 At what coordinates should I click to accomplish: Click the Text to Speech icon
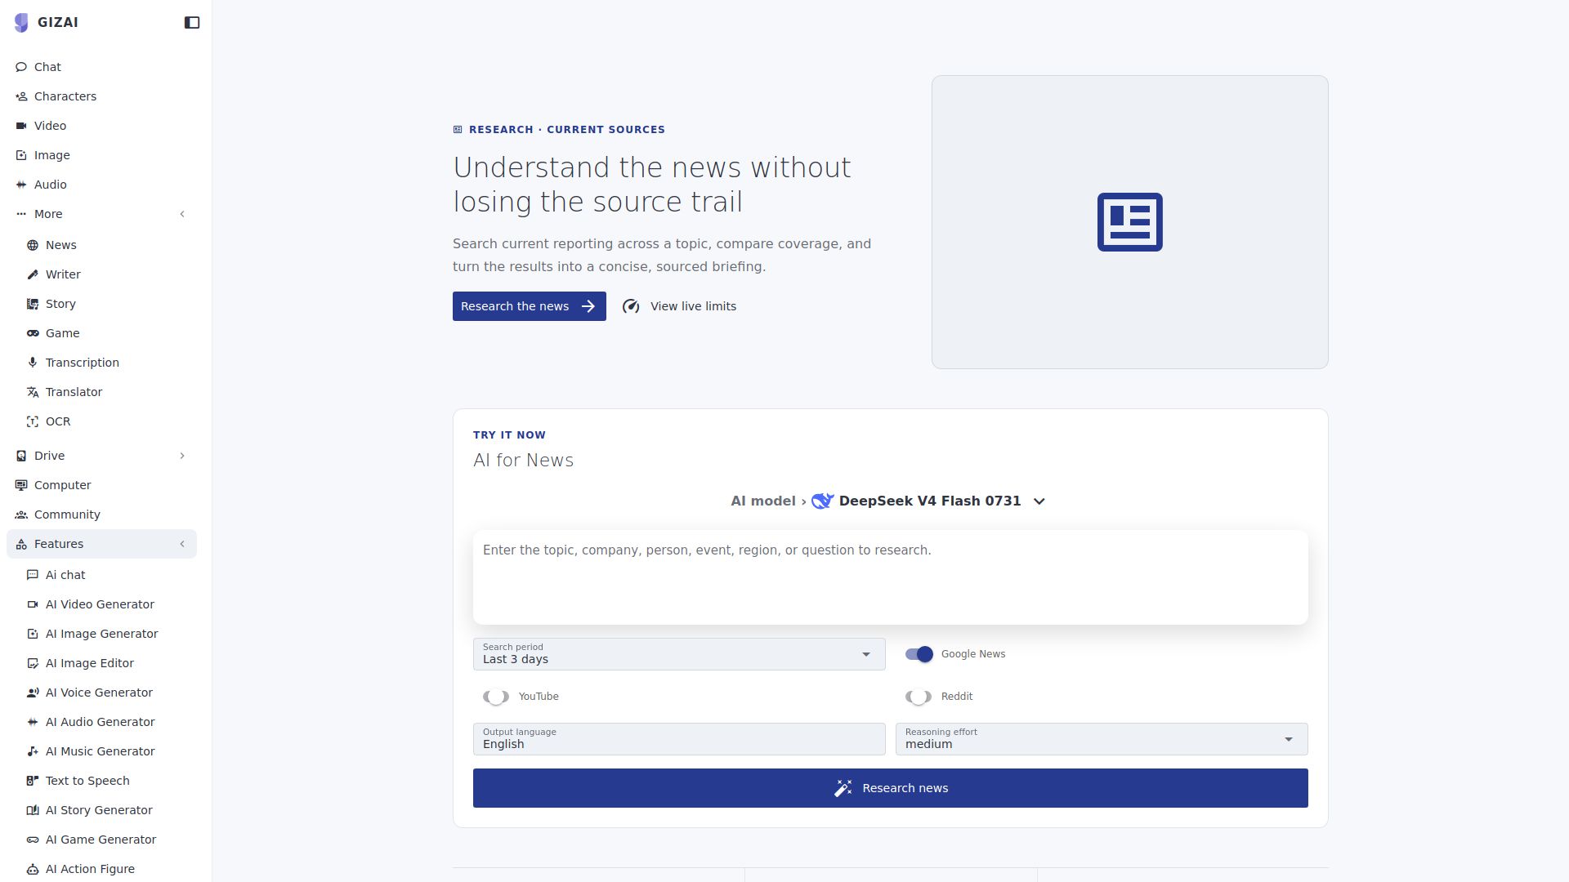(33, 781)
